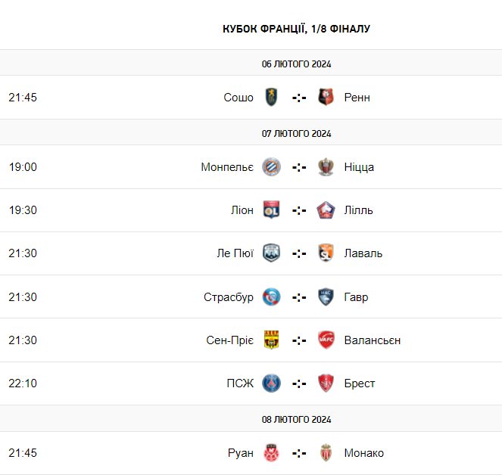Click the Lyon OL badge

[271, 210]
